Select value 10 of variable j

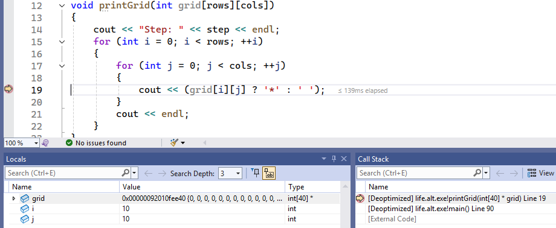[202, 219]
